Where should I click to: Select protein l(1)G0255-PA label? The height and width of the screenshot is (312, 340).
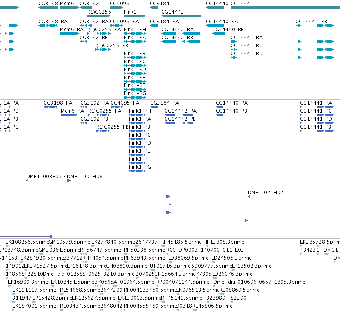(105, 111)
